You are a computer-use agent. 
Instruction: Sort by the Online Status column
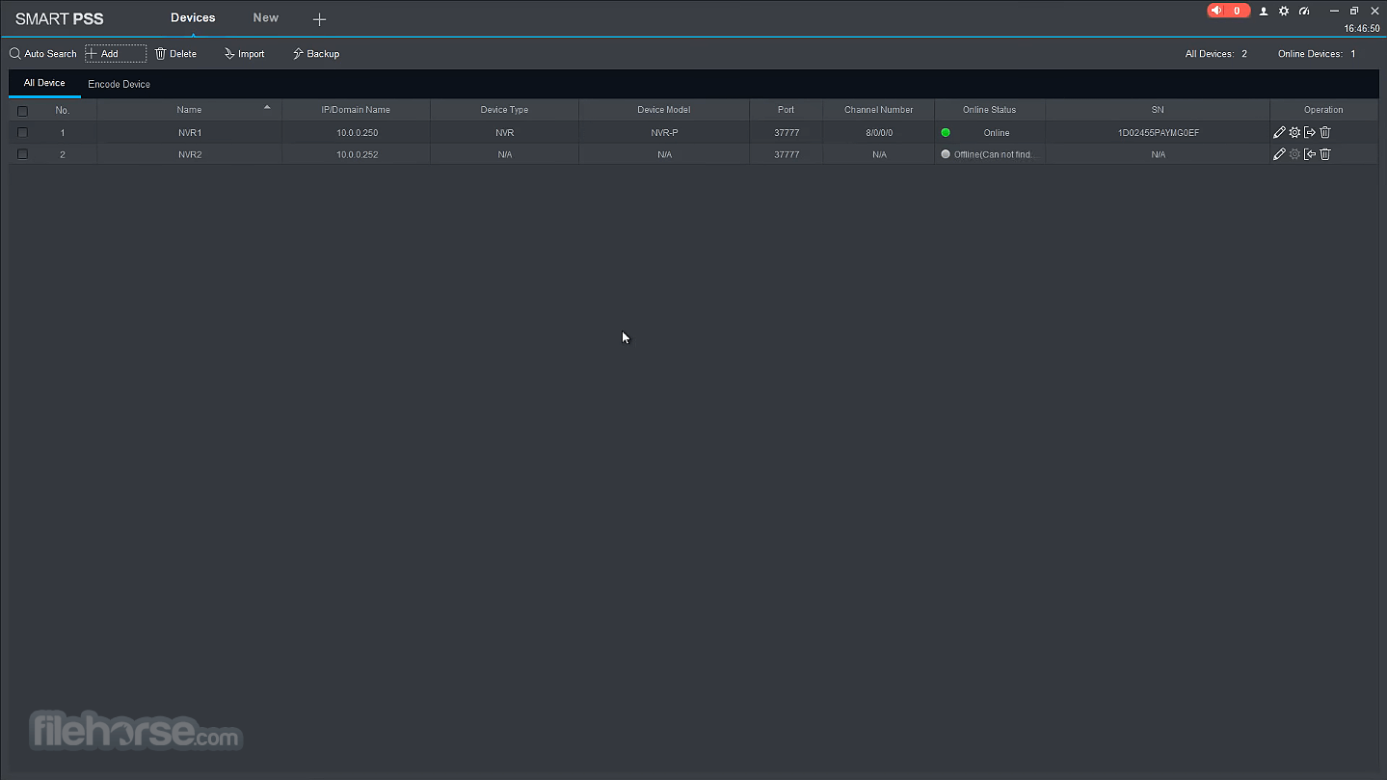(989, 110)
